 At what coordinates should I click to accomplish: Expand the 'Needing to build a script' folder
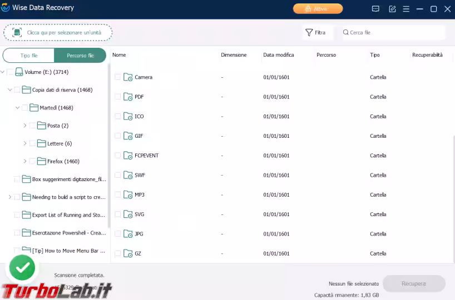click(10, 197)
